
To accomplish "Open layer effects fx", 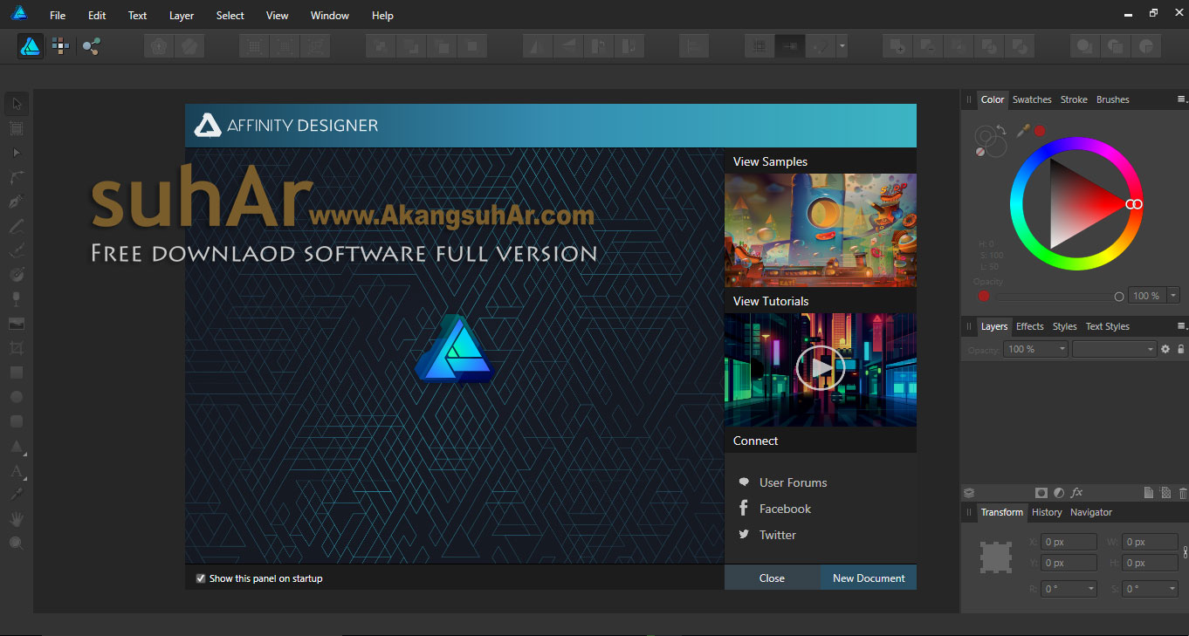I will pos(1077,493).
